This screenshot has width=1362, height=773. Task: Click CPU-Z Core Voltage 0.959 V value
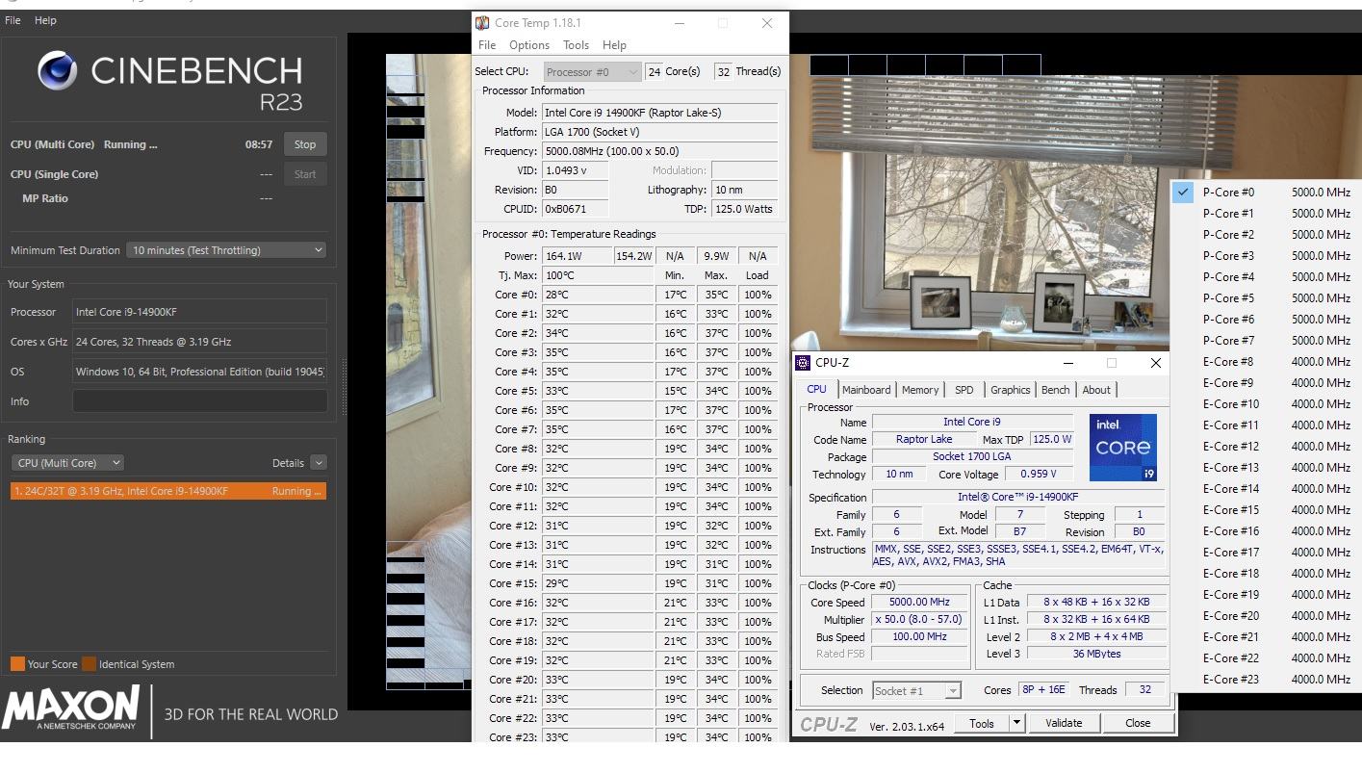tap(1040, 474)
